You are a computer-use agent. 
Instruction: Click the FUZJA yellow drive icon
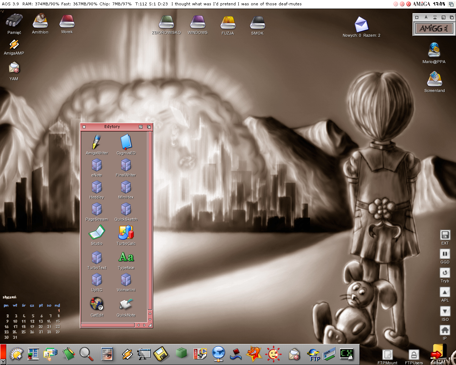(x=228, y=22)
